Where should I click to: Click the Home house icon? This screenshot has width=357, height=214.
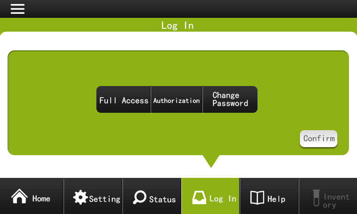pos(19,196)
